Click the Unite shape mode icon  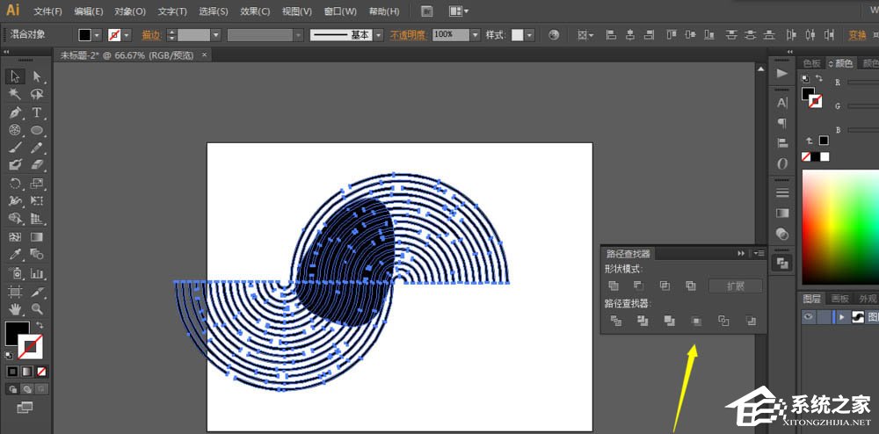pyautogui.click(x=614, y=286)
